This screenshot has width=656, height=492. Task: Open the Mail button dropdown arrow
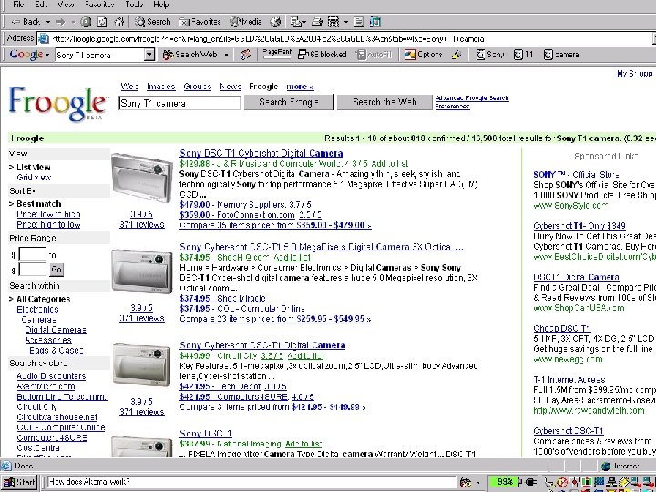pyautogui.click(x=304, y=21)
